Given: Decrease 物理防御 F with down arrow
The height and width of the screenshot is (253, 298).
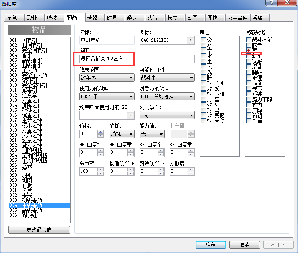Looking at the screenshot, I should tap(130, 173).
